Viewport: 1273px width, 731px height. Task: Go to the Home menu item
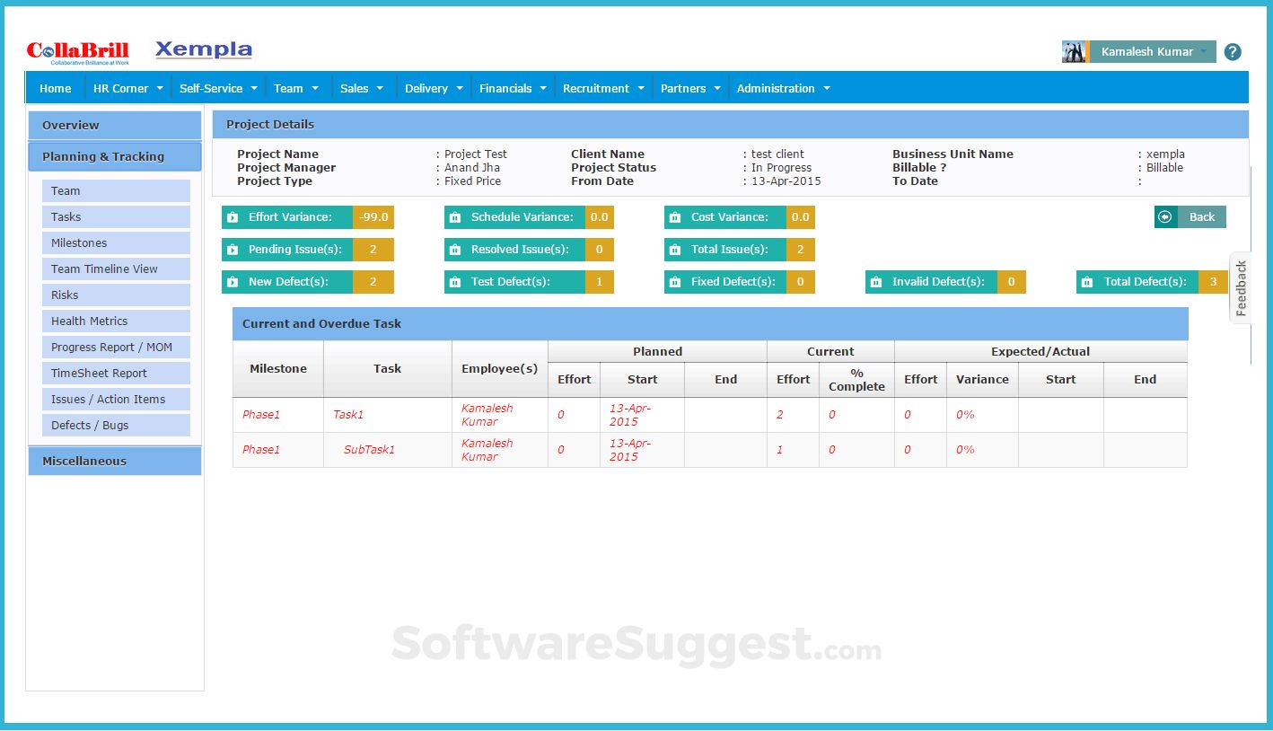click(x=56, y=88)
